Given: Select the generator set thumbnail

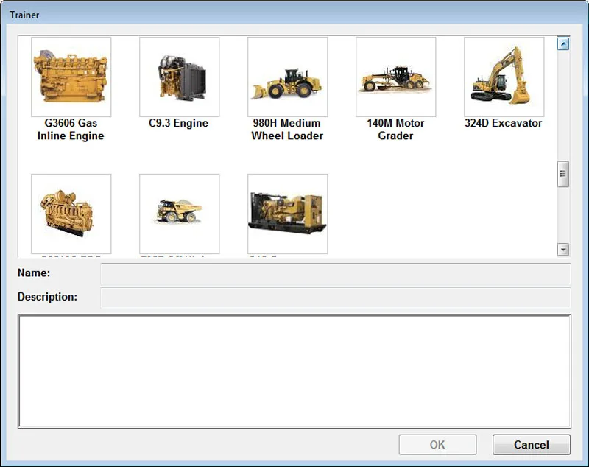Looking at the screenshot, I should click(287, 214).
